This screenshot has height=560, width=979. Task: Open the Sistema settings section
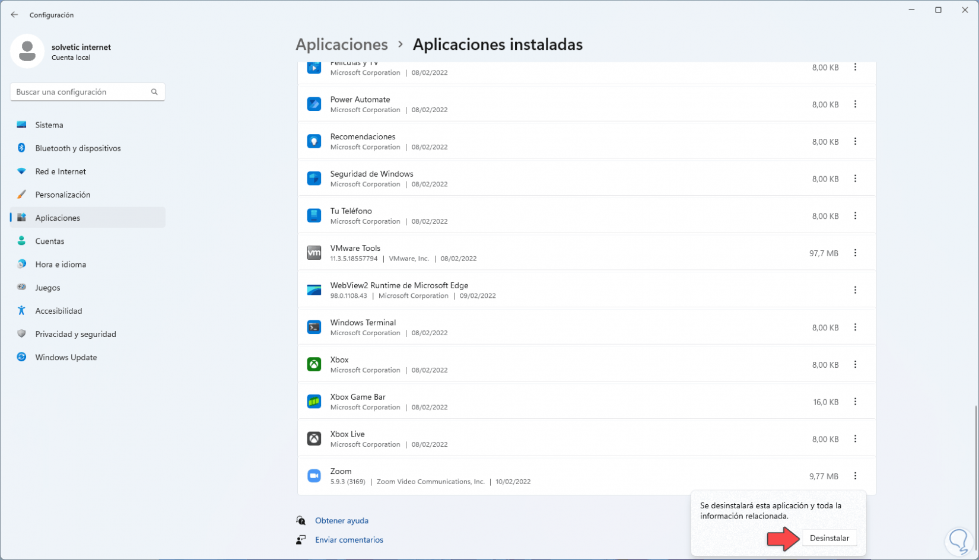click(88, 125)
